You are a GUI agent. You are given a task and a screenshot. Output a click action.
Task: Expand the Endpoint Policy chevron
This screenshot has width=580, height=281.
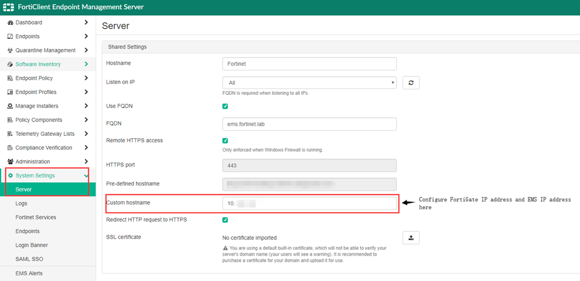coord(86,78)
